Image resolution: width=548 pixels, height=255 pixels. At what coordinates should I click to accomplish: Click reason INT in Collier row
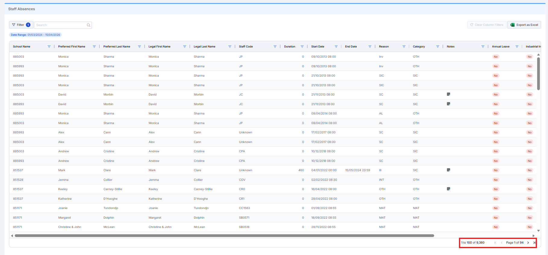click(x=381, y=180)
